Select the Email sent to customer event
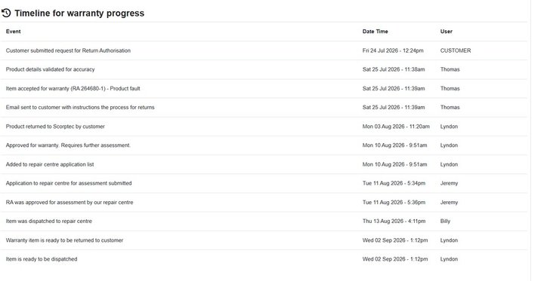This screenshot has height=281, width=544. pyautogui.click(x=80, y=108)
